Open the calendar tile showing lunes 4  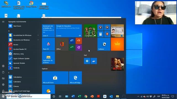click(x=48, y=31)
